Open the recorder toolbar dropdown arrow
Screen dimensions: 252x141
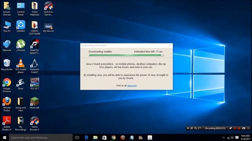[x=188, y=128]
